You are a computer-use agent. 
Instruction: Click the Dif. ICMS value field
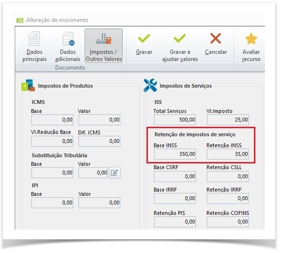pos(99,142)
